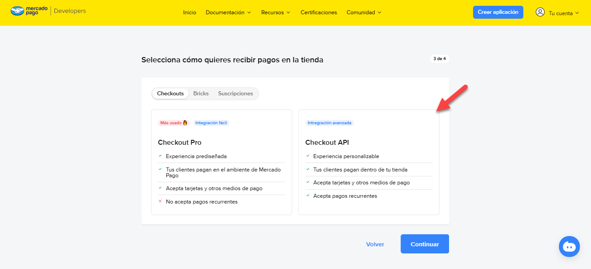The height and width of the screenshot is (269, 591).
Task: Click the checkmark beside Experiencia prediseñada
Action: click(x=160, y=156)
